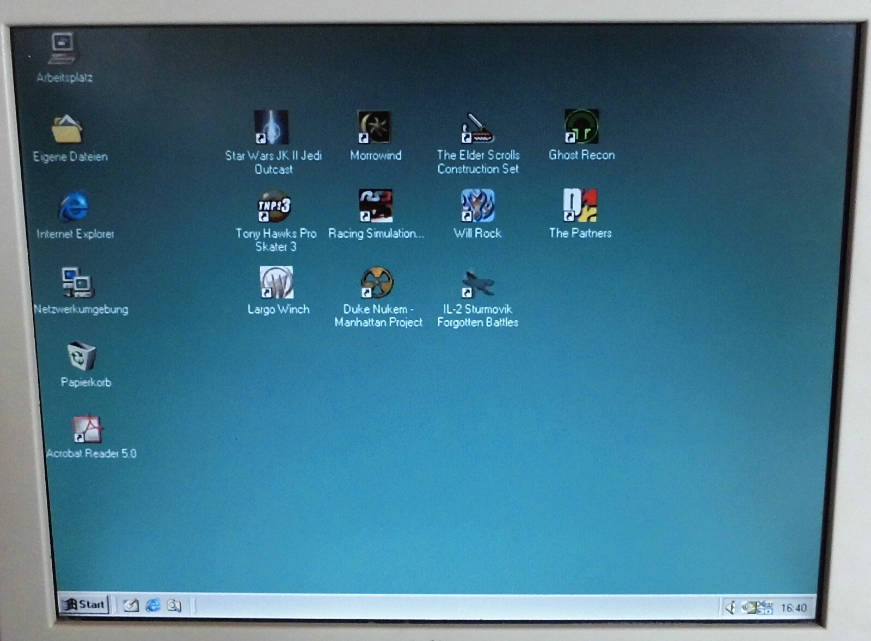Click Show Desktop in the quick launch
871x641 pixels.
pyautogui.click(x=131, y=605)
